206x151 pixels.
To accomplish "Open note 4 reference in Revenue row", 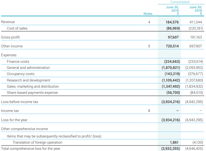I will (x=149, y=22).
